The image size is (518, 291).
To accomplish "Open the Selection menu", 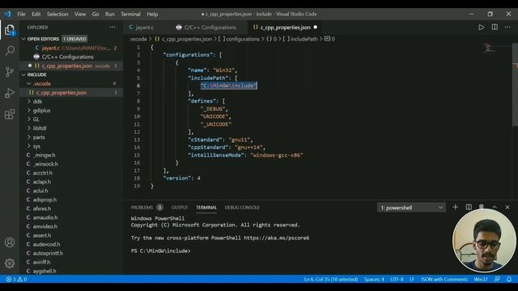I will tap(57, 15).
